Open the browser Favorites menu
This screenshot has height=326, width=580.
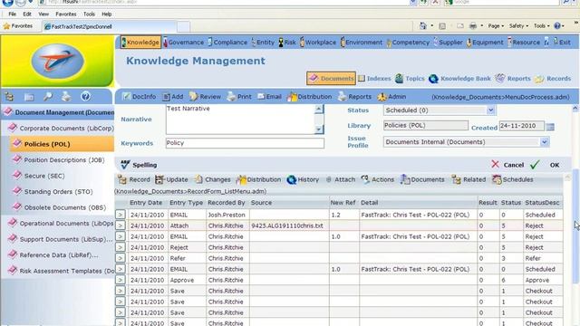66,14
